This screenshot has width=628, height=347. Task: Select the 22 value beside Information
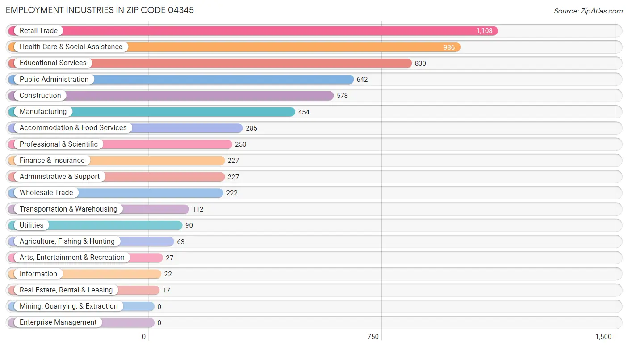(168, 274)
